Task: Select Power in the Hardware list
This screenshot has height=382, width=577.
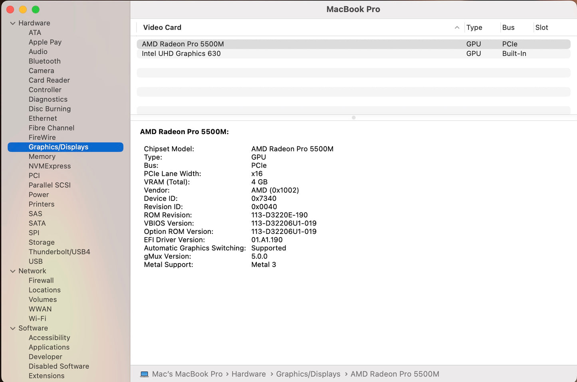Action: point(39,194)
